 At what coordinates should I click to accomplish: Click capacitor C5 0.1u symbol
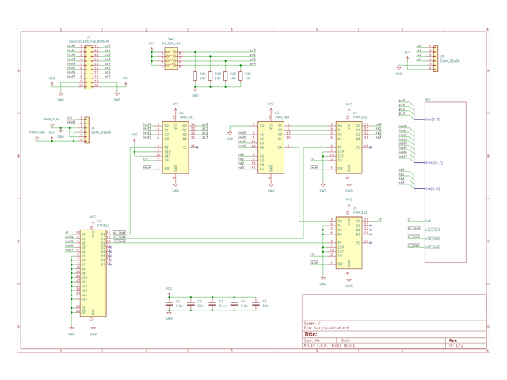[256, 304]
